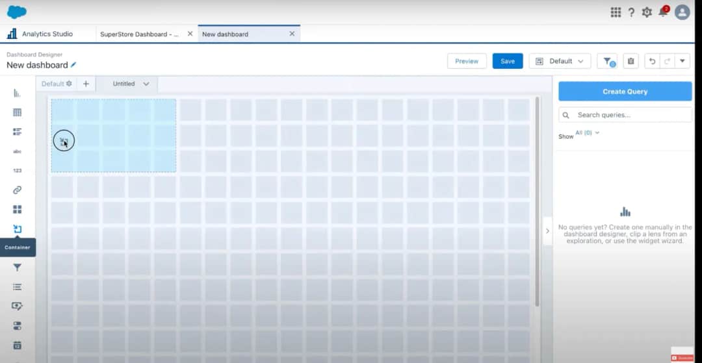702x363 pixels.
Task: Expand the Show All (0) filter
Action: (587, 132)
